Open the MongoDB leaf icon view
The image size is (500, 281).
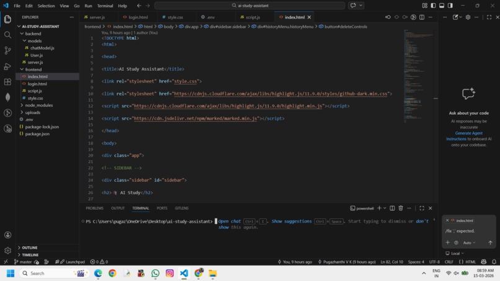click(x=7, y=97)
